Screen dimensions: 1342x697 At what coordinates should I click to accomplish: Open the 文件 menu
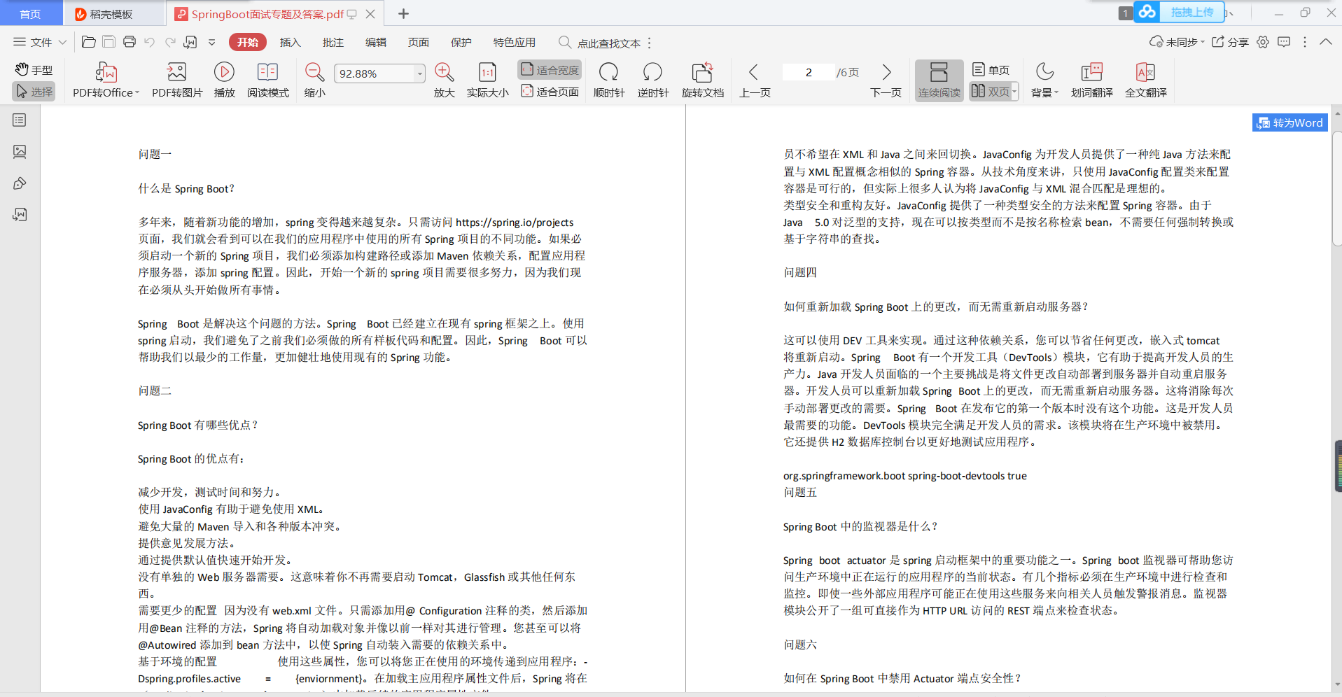(33, 42)
